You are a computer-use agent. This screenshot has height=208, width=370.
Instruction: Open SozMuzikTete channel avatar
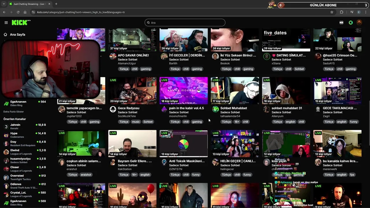[113, 109]
